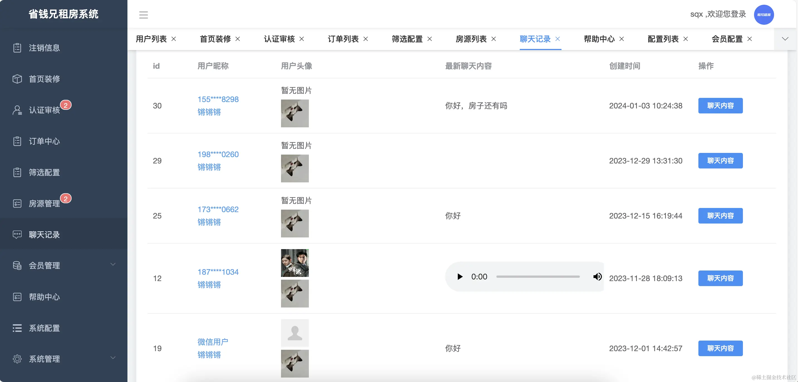This screenshot has height=382, width=798.
Task: Open 帮助中心 from the sidebar
Action: point(44,297)
